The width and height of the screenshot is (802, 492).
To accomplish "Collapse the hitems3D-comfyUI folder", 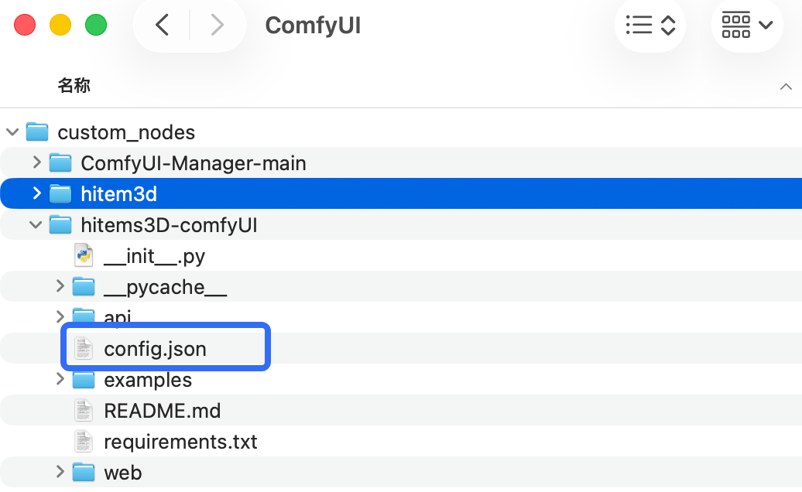I will (x=36, y=224).
